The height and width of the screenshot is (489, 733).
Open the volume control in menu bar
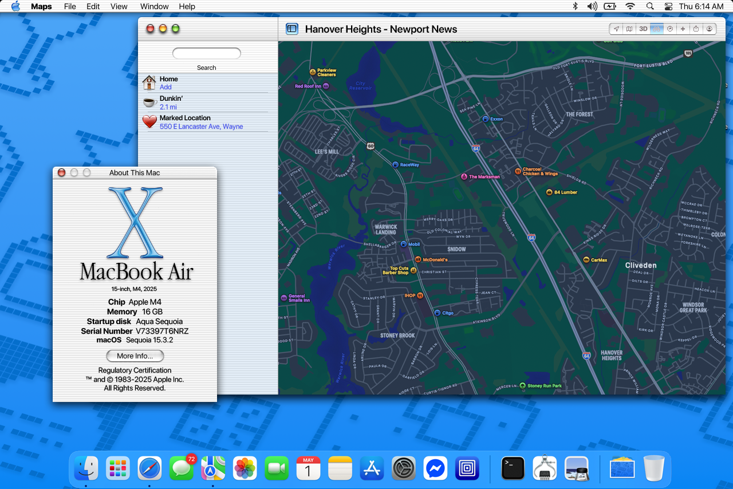click(x=592, y=6)
